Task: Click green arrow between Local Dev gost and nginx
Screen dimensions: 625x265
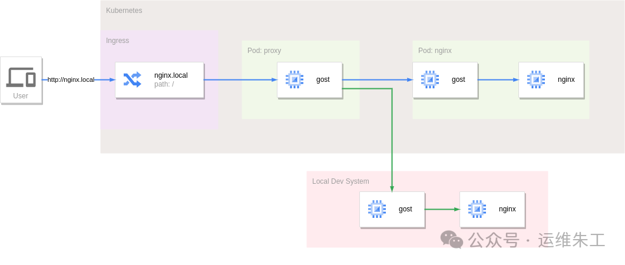Action: [442, 209]
